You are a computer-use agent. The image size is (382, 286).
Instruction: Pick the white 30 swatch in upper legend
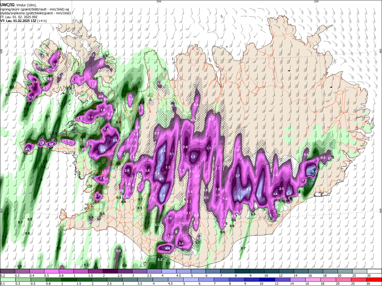coord(374,271)
